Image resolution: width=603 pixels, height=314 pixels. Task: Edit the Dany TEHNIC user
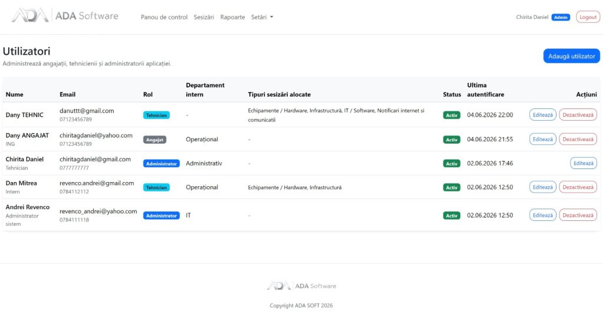(x=542, y=115)
